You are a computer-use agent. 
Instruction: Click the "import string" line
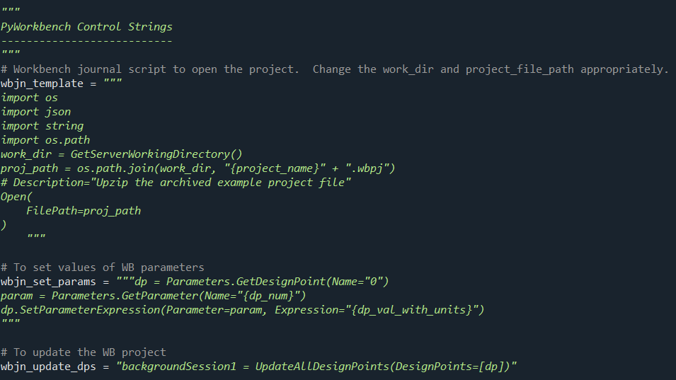point(42,126)
